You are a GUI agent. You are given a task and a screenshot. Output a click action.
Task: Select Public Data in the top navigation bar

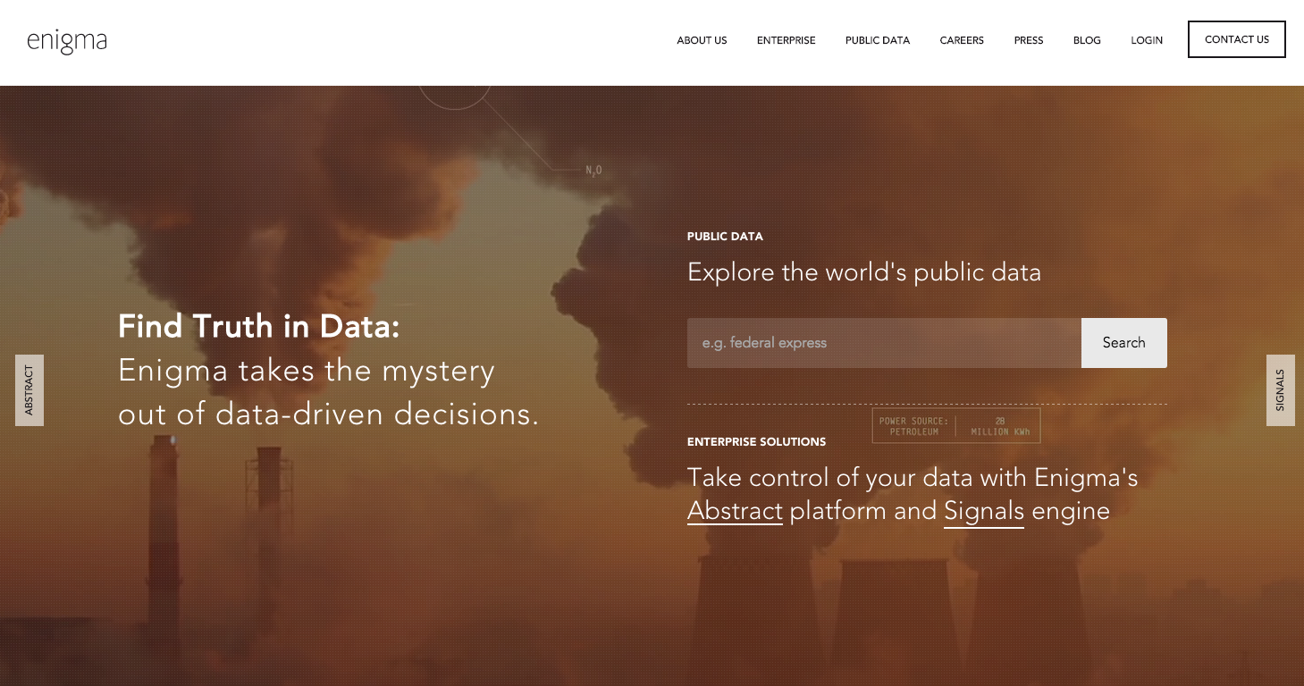[x=877, y=40]
